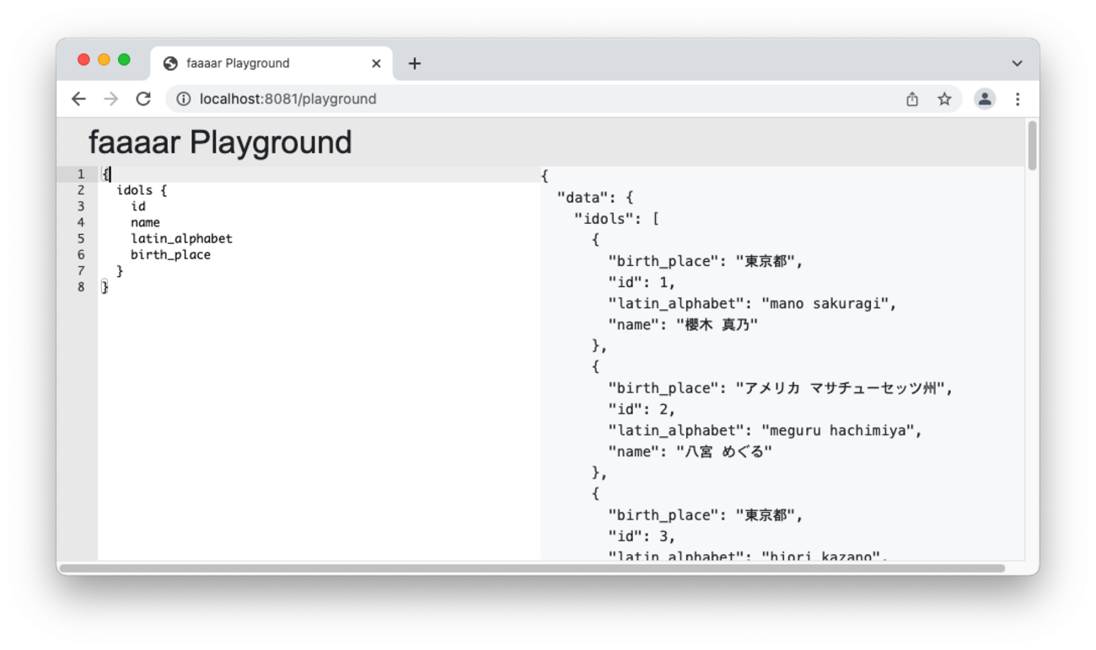This screenshot has width=1096, height=650.
Task: Reload the playground page
Action: pos(143,99)
